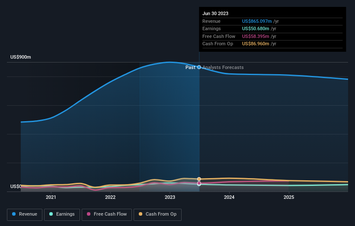Screen dimensions: 355x226
Task: Click the blue Revenue legend dot
Action: click(14, 214)
